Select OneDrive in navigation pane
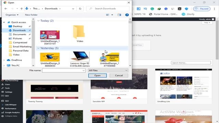219x123 pixels. pyautogui.click(x=16, y=60)
